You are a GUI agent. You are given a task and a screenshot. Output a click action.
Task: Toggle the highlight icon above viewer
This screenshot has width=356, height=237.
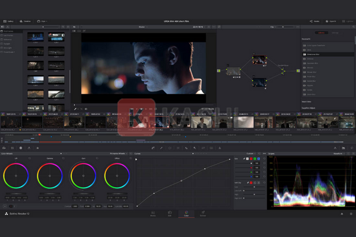pos(84,31)
